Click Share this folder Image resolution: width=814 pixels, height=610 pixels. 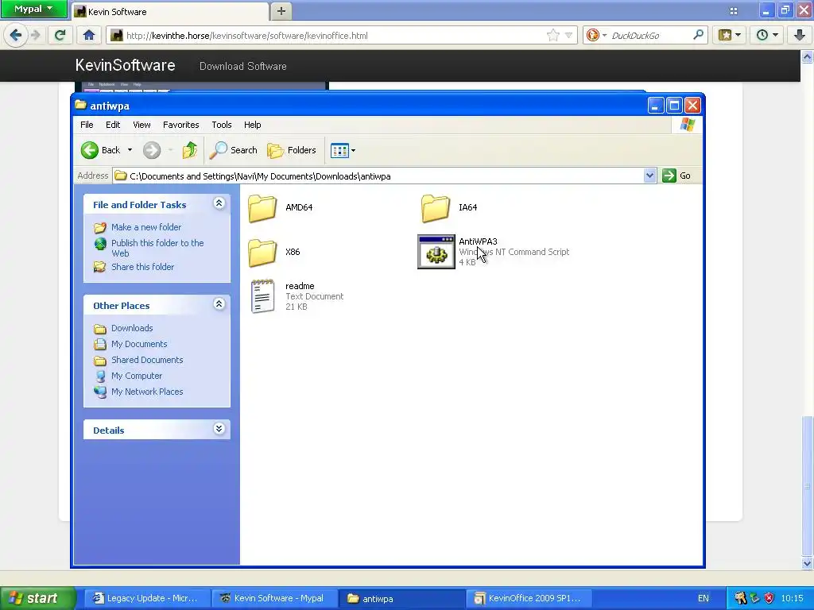pyautogui.click(x=143, y=267)
